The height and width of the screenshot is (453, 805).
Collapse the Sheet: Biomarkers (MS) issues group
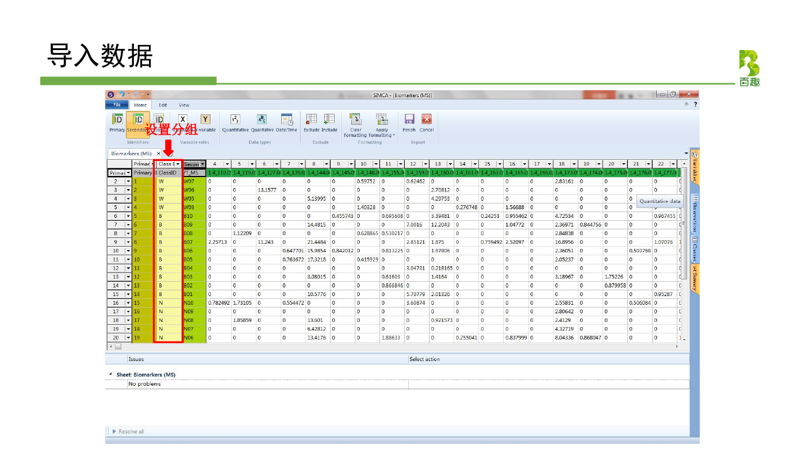point(110,374)
